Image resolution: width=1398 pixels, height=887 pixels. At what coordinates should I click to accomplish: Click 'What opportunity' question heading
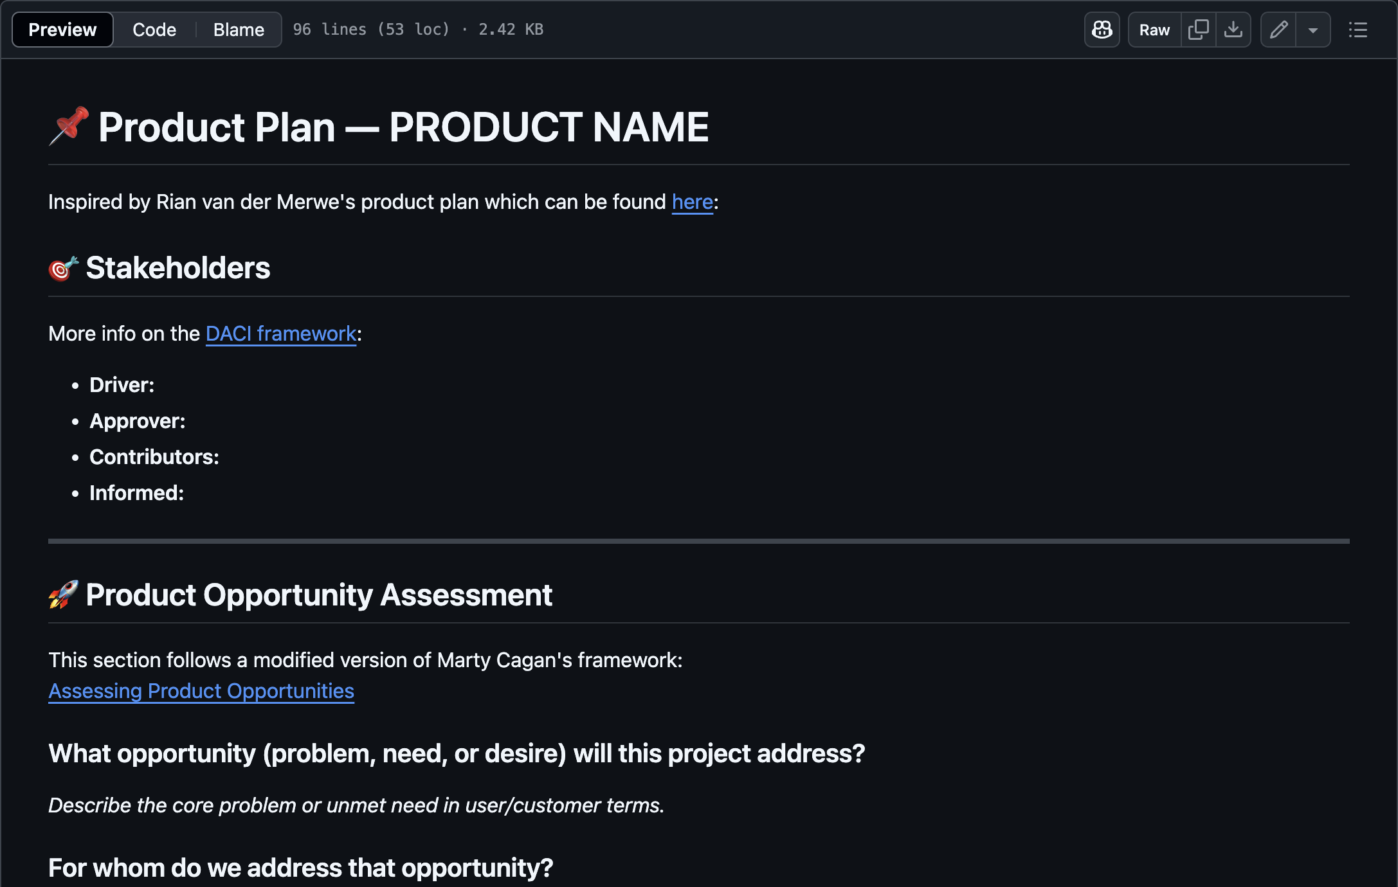(457, 753)
